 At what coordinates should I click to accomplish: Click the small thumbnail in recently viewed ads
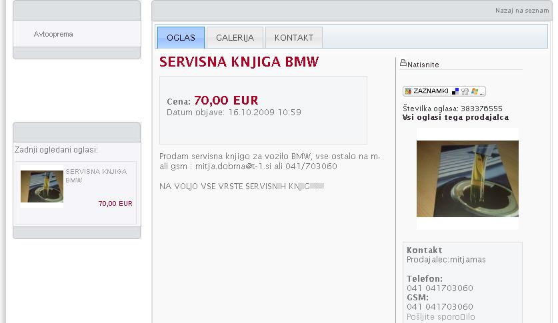coord(42,186)
